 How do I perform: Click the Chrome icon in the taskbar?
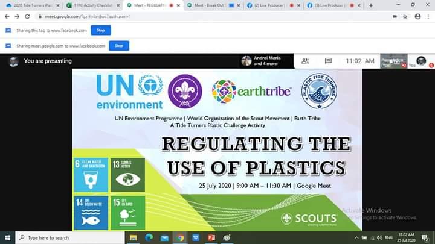[x=180, y=237]
